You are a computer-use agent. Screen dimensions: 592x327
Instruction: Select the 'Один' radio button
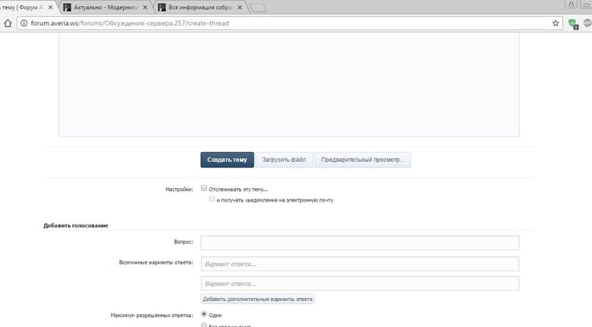point(204,314)
